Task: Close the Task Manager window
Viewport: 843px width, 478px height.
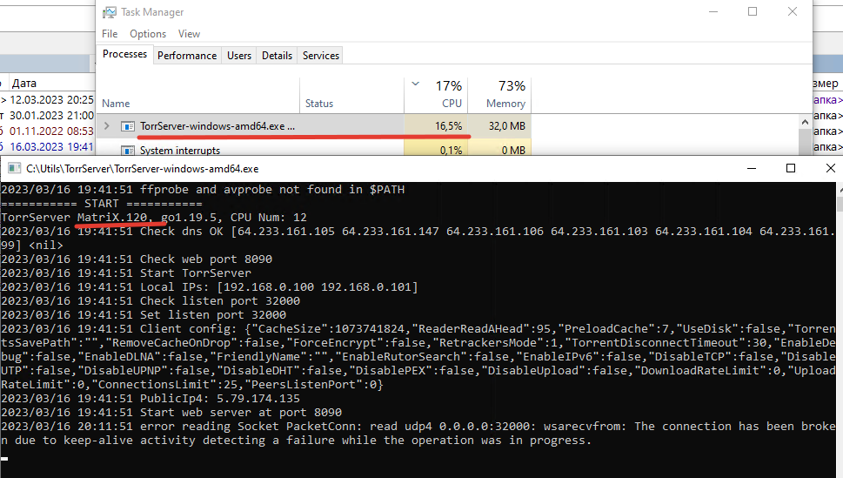Action: [793, 12]
